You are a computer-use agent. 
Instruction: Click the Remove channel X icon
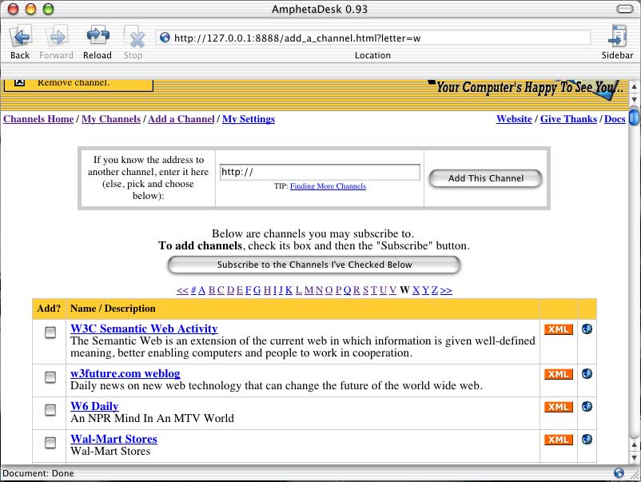pyautogui.click(x=19, y=82)
